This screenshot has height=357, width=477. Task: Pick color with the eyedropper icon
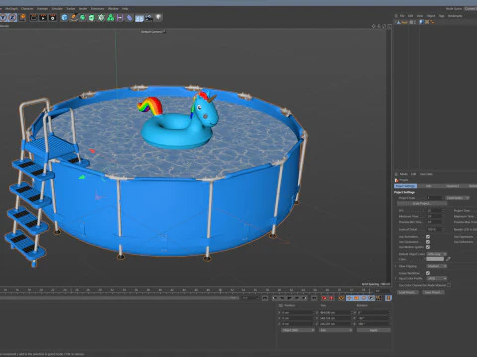click(448, 259)
